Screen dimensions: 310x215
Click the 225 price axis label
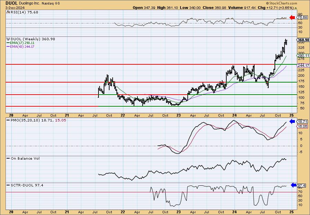point(301,70)
